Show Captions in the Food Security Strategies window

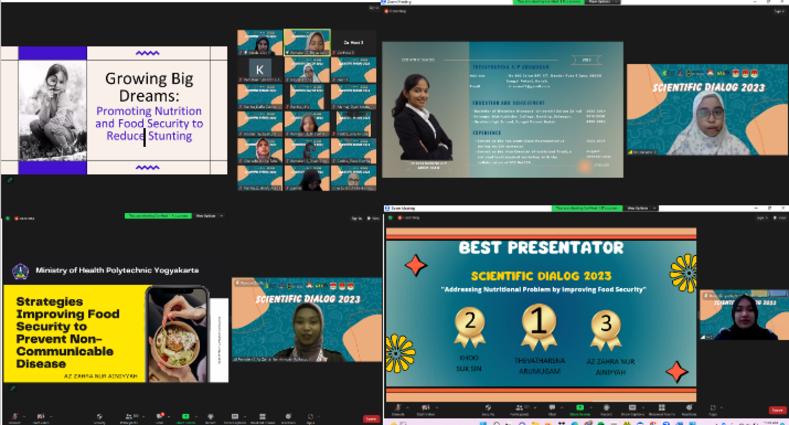[235, 417]
